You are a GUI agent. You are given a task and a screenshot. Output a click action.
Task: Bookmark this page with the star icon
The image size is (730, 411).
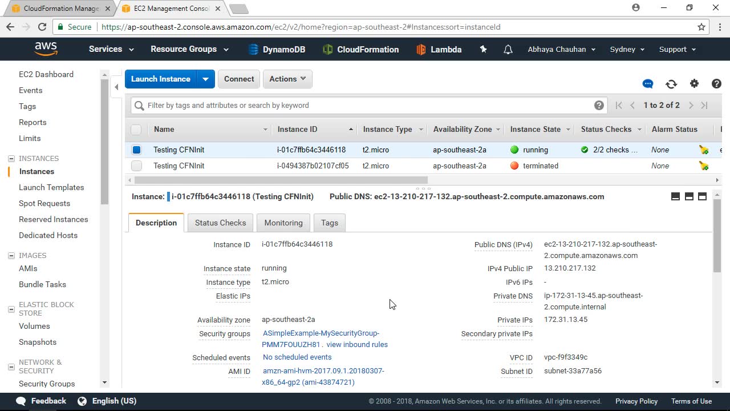pos(701,27)
